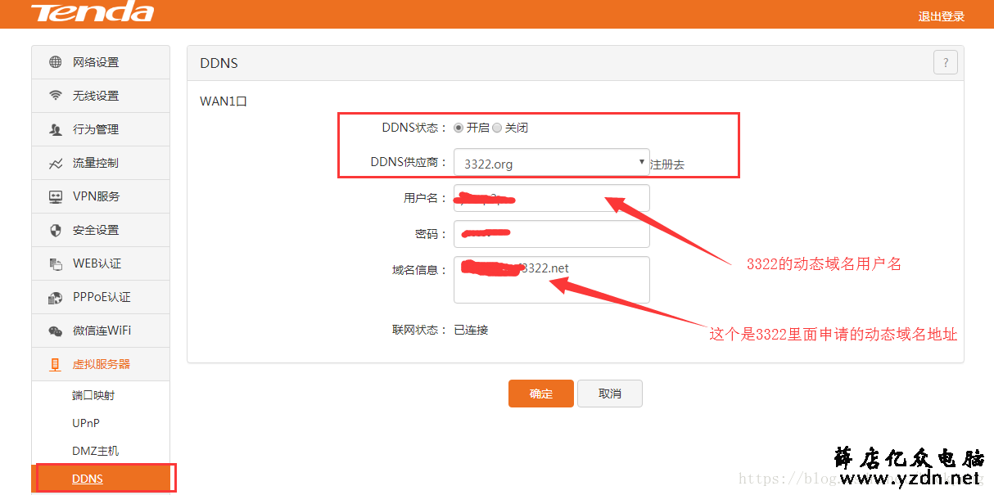
Task: Open the DDNS供应商 dropdown showing 3322.org
Action: (552, 163)
